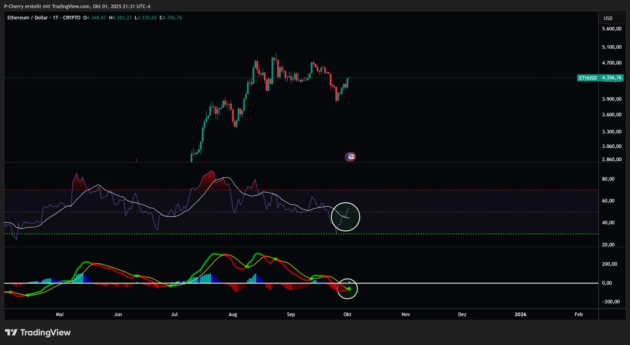Click the CRYPTO exchange label in header
Image resolution: width=630 pixels, height=345 pixels.
coord(72,18)
